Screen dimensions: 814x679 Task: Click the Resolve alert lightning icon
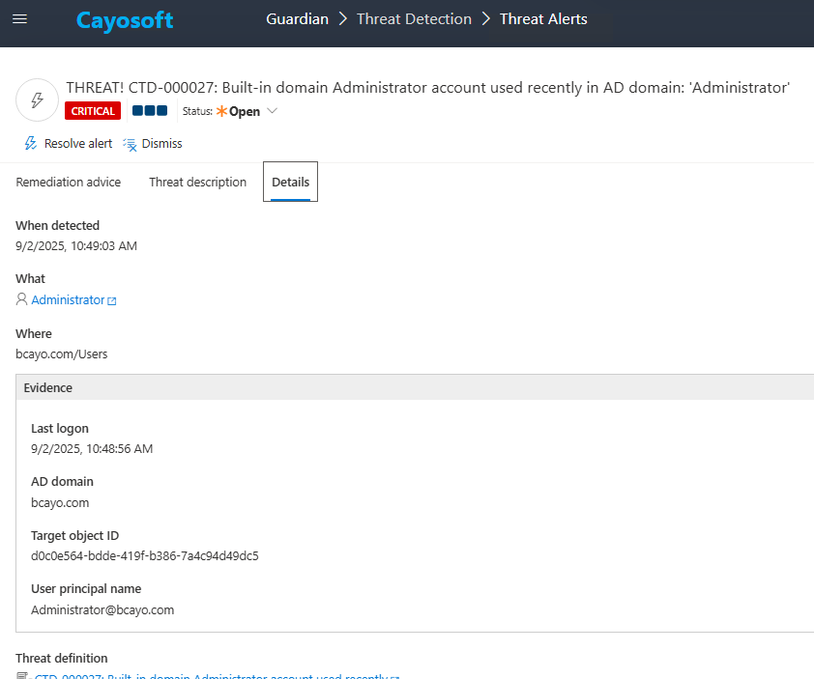pos(31,144)
